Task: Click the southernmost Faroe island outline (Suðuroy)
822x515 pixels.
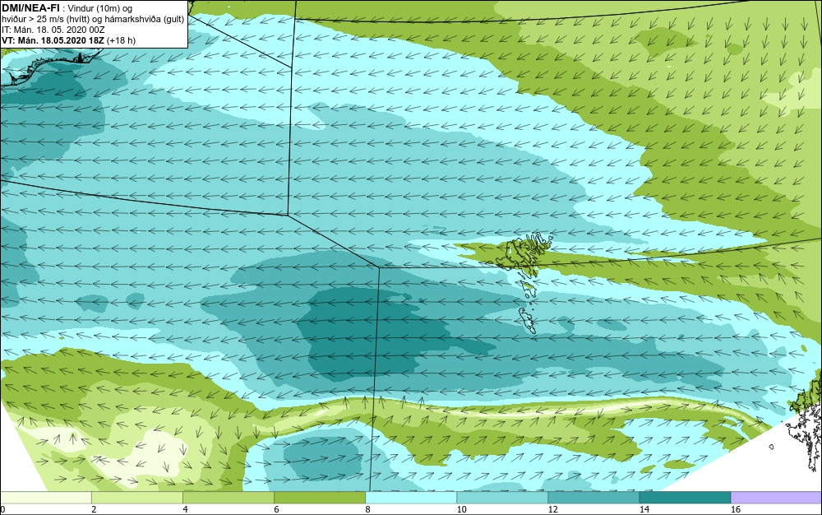Action: click(x=528, y=321)
